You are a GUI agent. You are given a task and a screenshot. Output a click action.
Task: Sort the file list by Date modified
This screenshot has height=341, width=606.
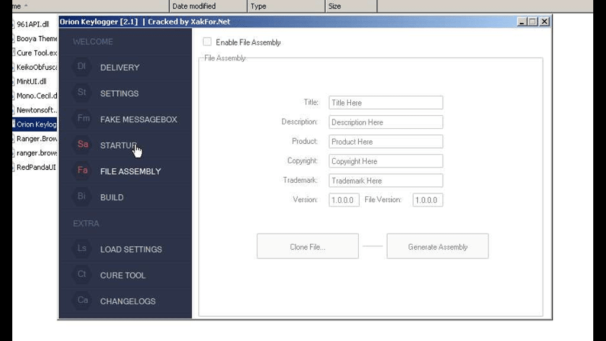pos(208,6)
